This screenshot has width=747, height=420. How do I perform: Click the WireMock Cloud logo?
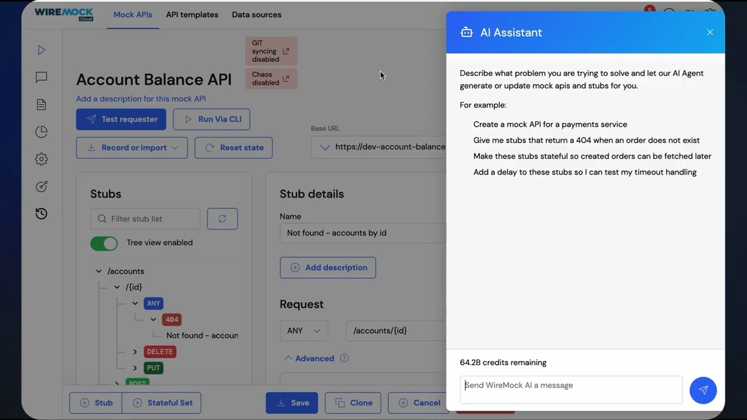[x=64, y=14]
